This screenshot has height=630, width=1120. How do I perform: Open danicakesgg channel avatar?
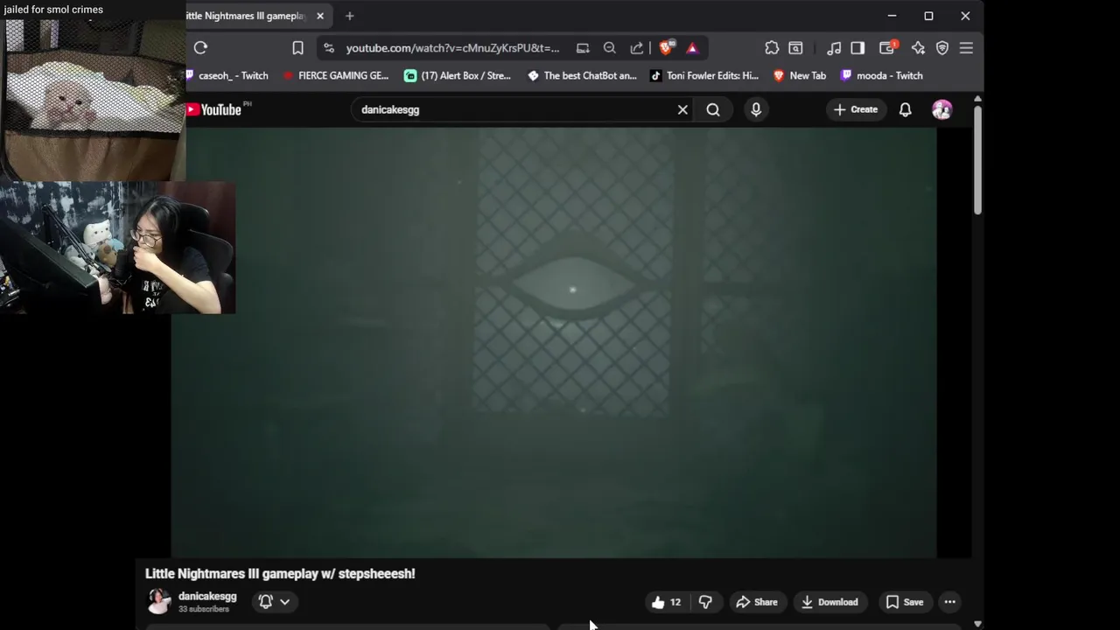(159, 601)
